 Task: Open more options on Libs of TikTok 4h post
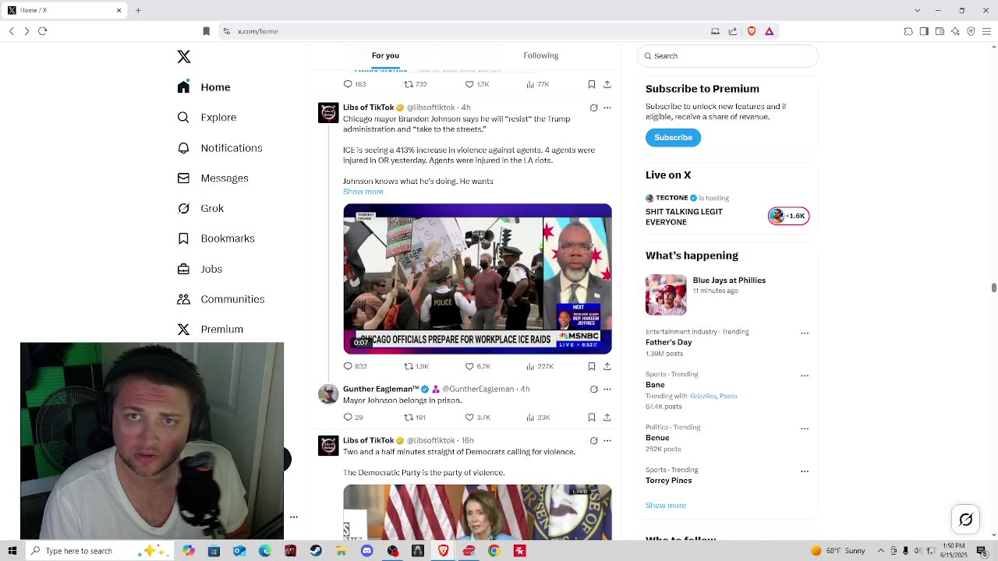pyautogui.click(x=607, y=108)
